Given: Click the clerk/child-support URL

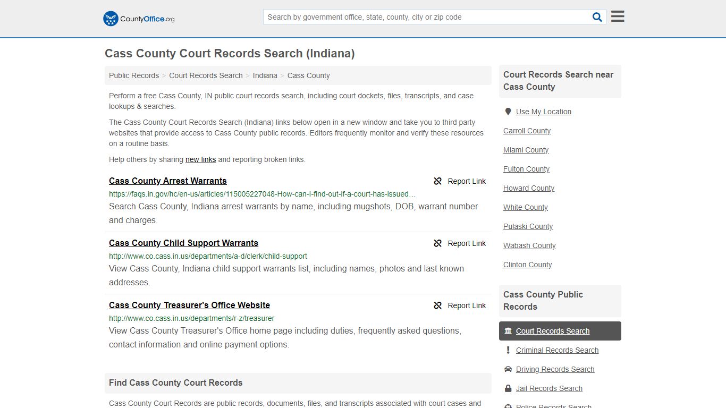Looking at the screenshot, I should tap(208, 256).
